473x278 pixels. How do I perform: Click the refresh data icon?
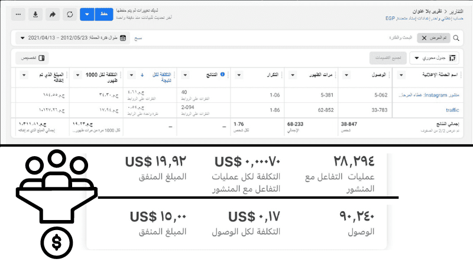coord(70,14)
